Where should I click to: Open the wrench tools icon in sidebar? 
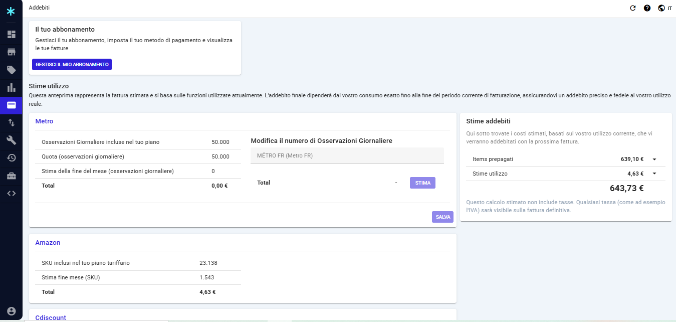pos(11,140)
